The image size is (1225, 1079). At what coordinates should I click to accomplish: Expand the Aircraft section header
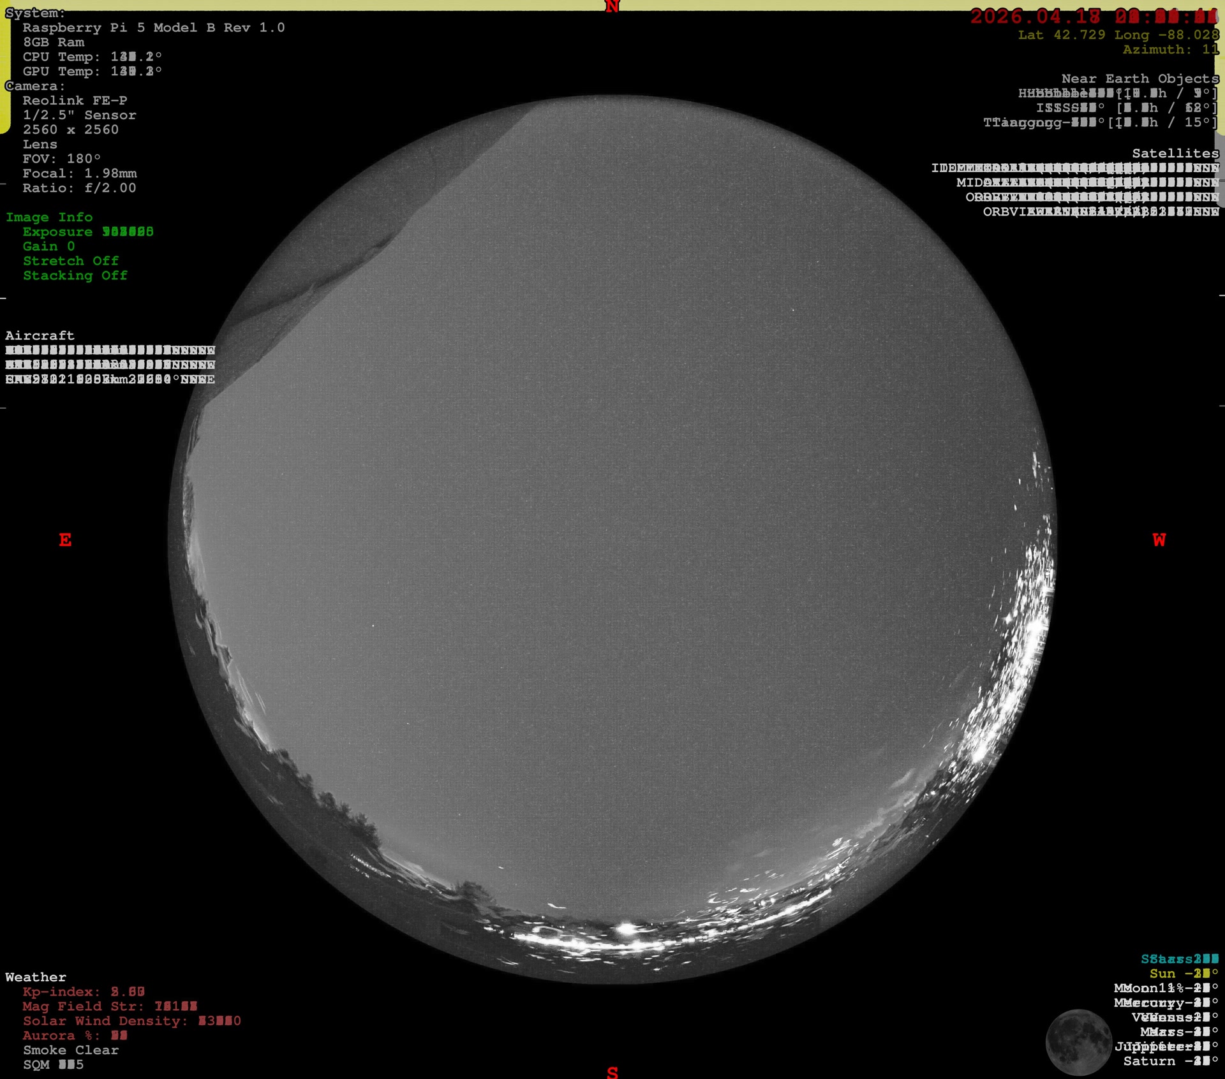pyautogui.click(x=40, y=335)
